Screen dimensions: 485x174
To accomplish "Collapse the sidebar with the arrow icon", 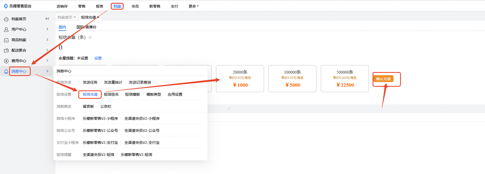I will (47, 19).
